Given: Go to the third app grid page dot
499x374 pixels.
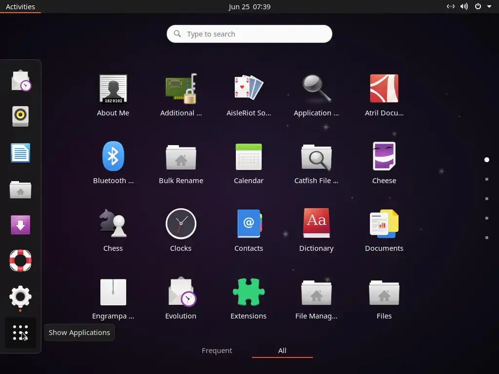Looking at the screenshot, I should click(487, 199).
